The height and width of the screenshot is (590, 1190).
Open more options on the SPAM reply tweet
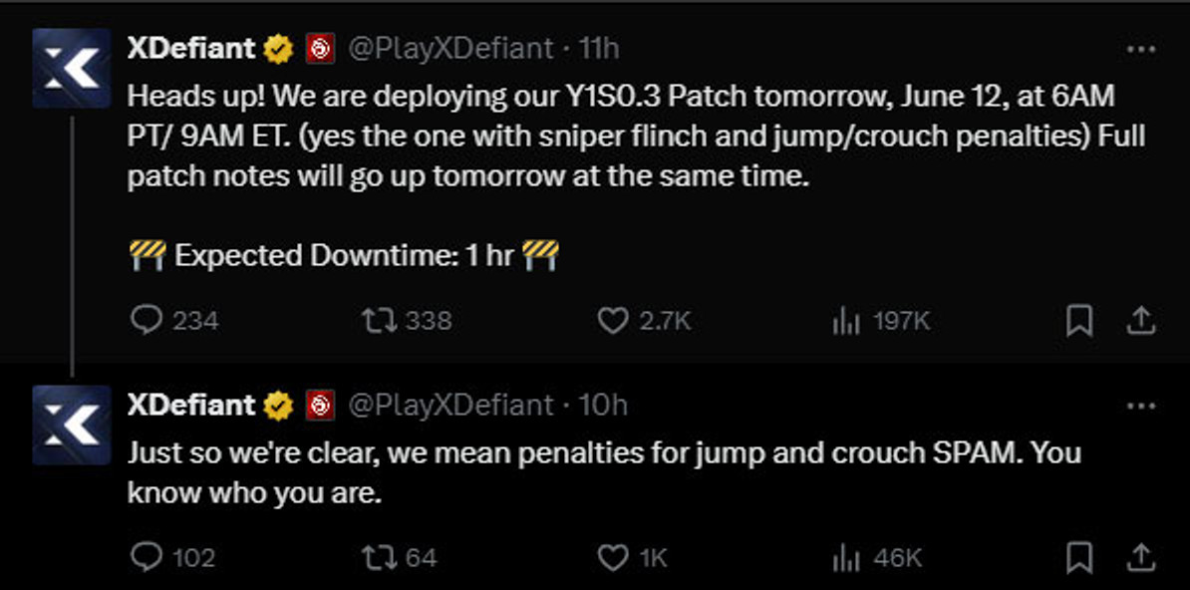click(1141, 407)
